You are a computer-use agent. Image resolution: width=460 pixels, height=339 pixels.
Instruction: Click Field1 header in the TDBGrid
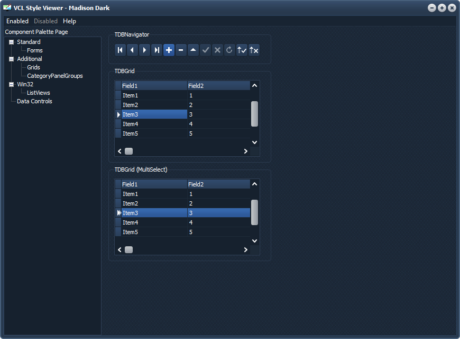point(154,86)
